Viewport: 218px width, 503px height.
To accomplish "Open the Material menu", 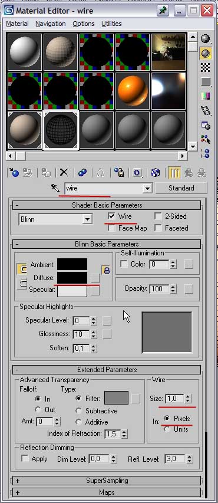I will click(17, 24).
